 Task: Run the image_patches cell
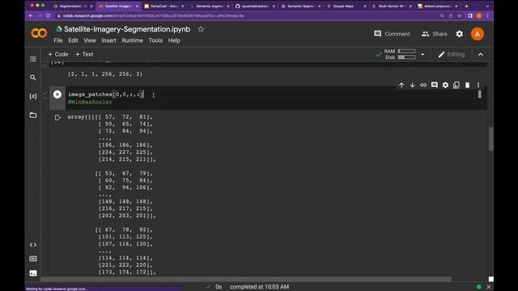pos(57,95)
